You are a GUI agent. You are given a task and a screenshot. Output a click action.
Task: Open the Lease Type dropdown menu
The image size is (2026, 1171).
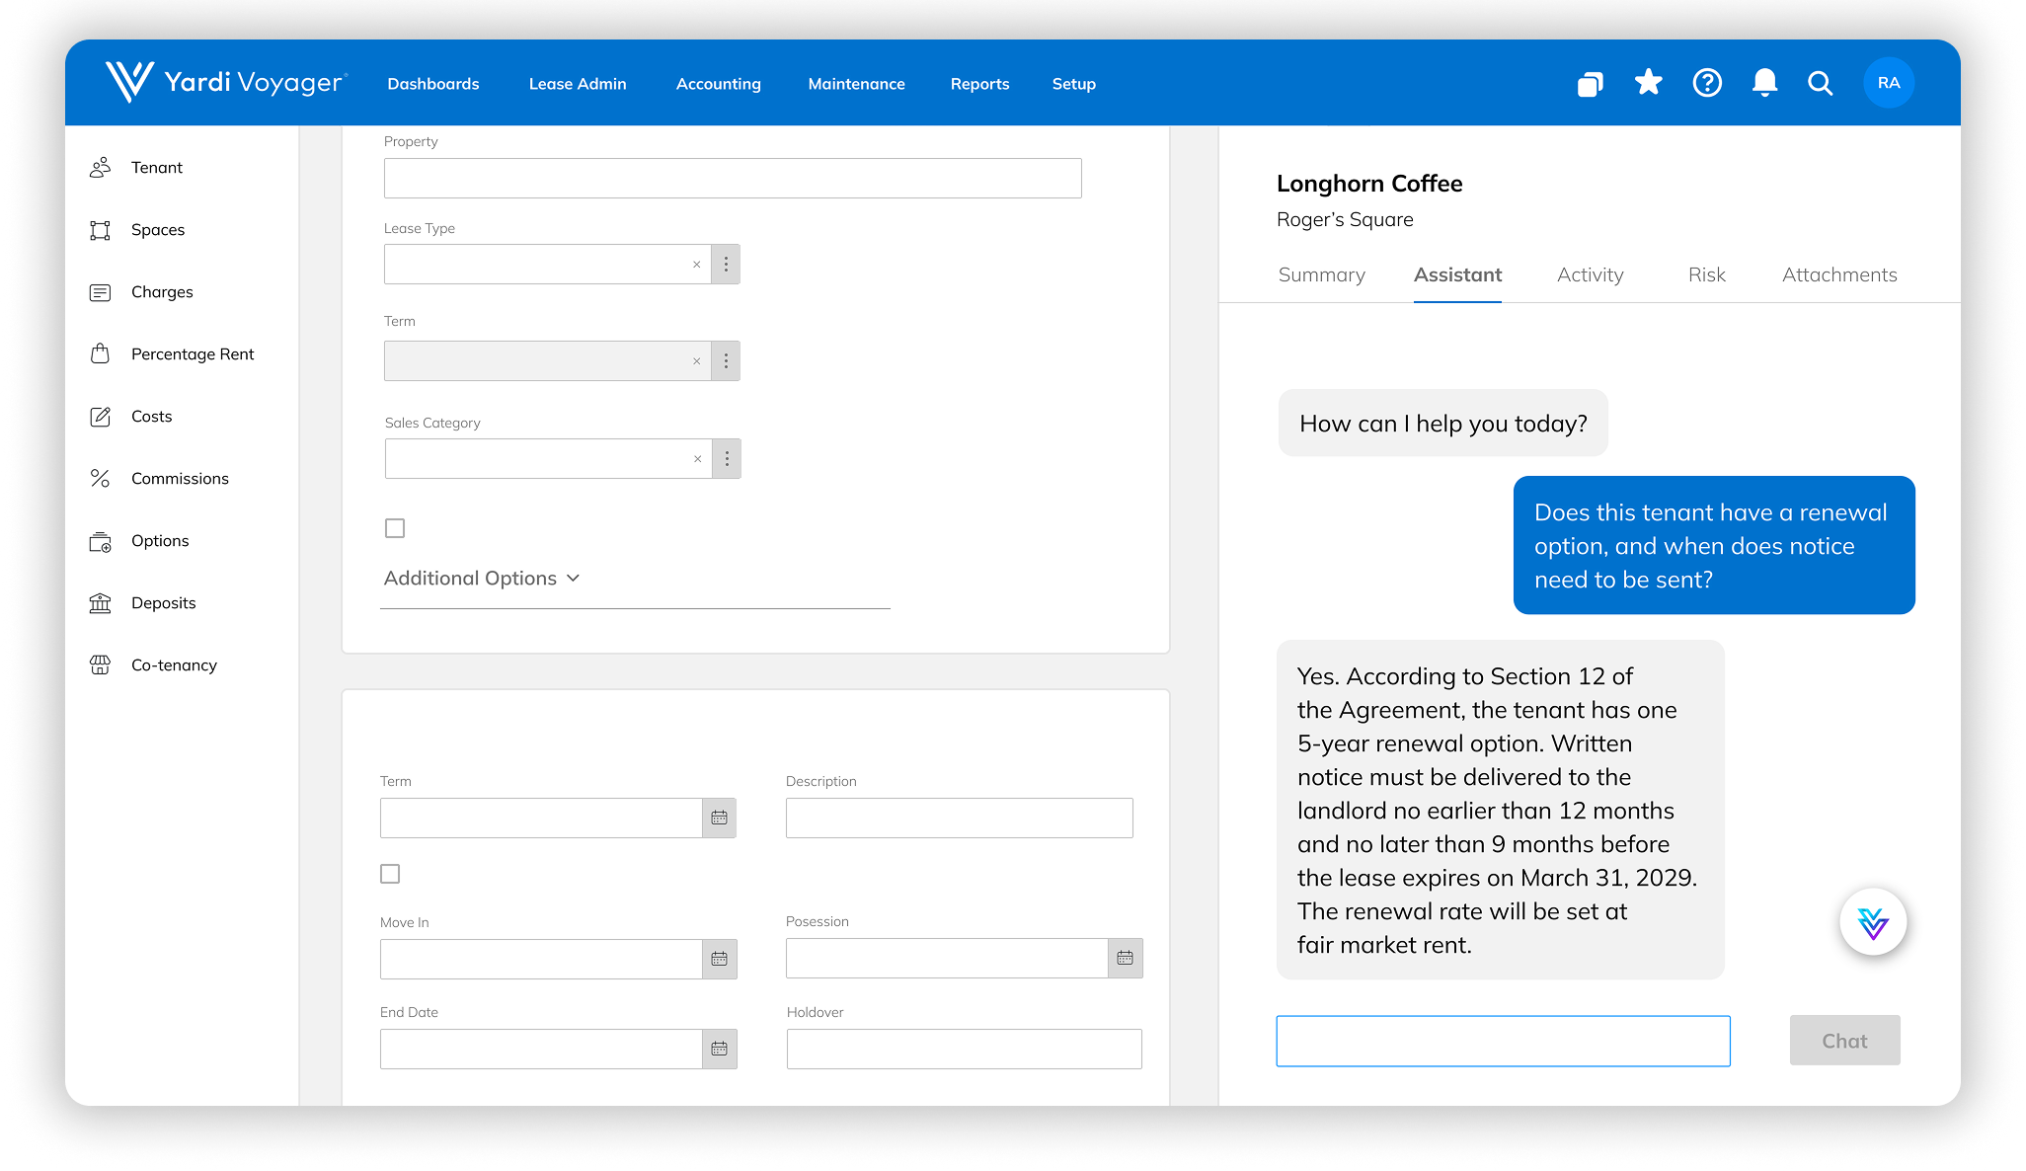[726, 265]
